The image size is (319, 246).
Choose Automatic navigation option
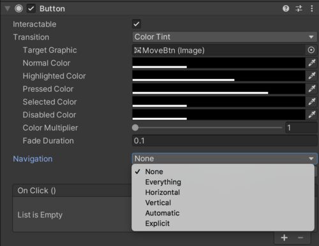223,213
